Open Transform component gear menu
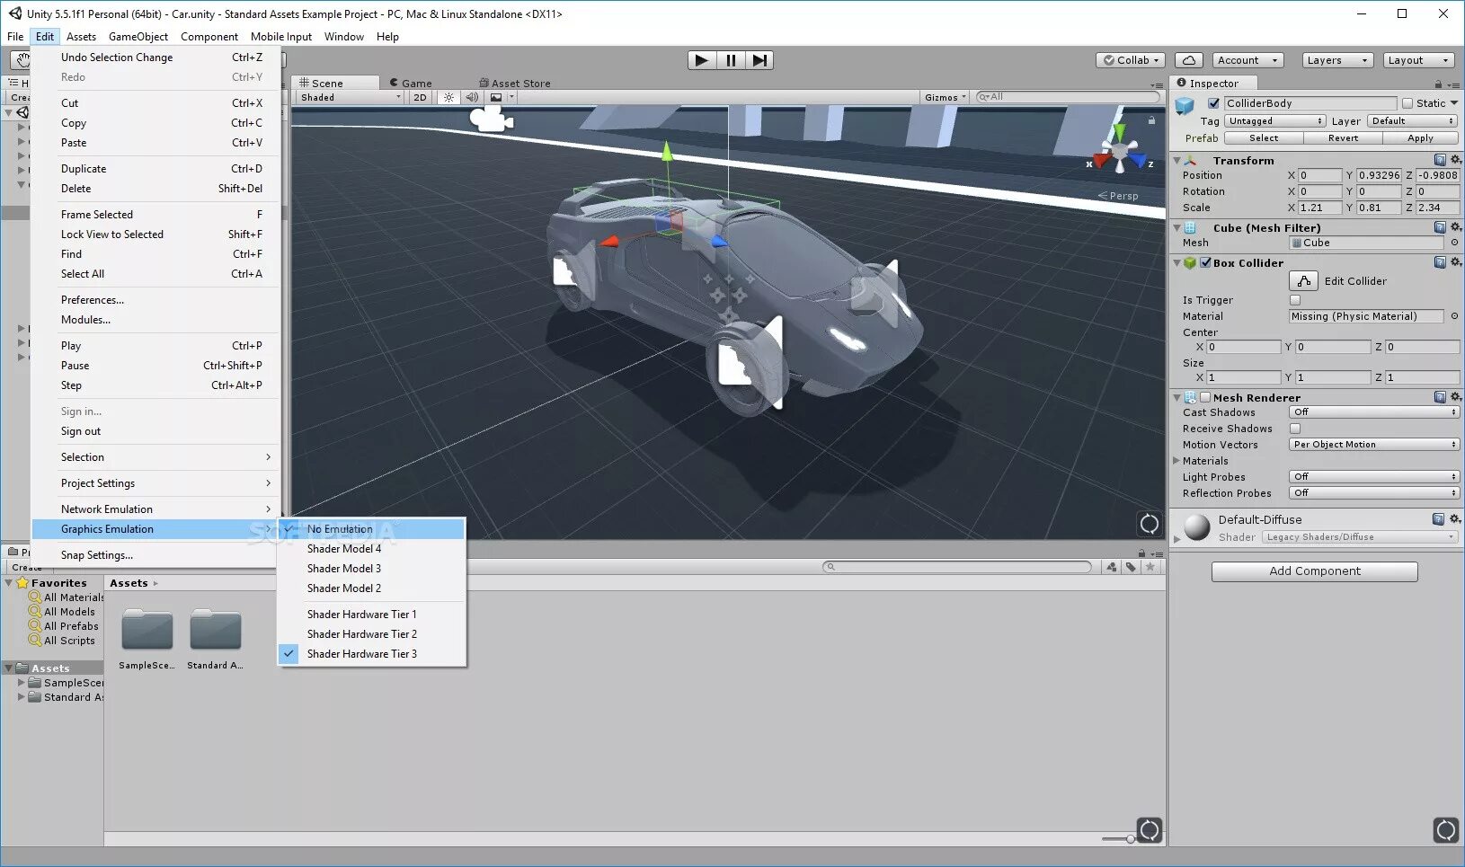1465x867 pixels. [1456, 160]
